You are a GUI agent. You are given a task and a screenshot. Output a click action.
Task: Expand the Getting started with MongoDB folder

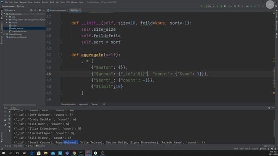[7, 19]
